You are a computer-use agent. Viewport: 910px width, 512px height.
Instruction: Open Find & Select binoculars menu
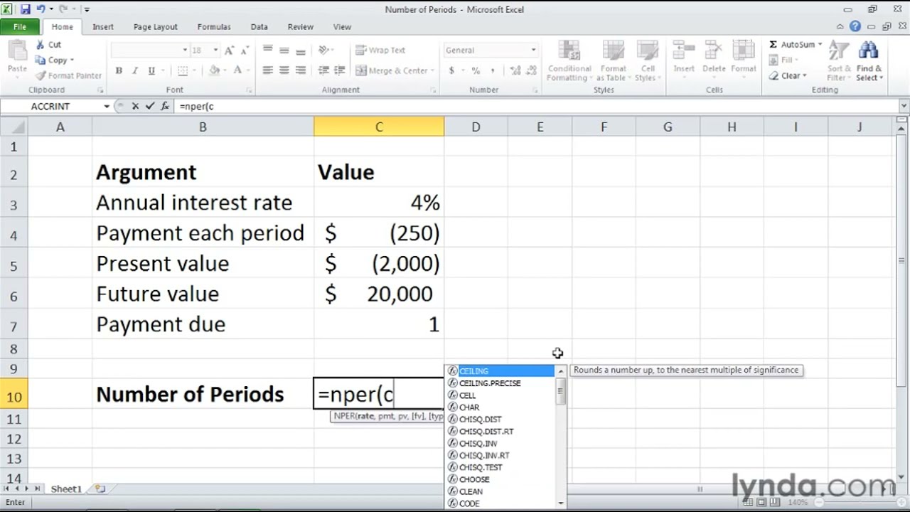click(869, 61)
